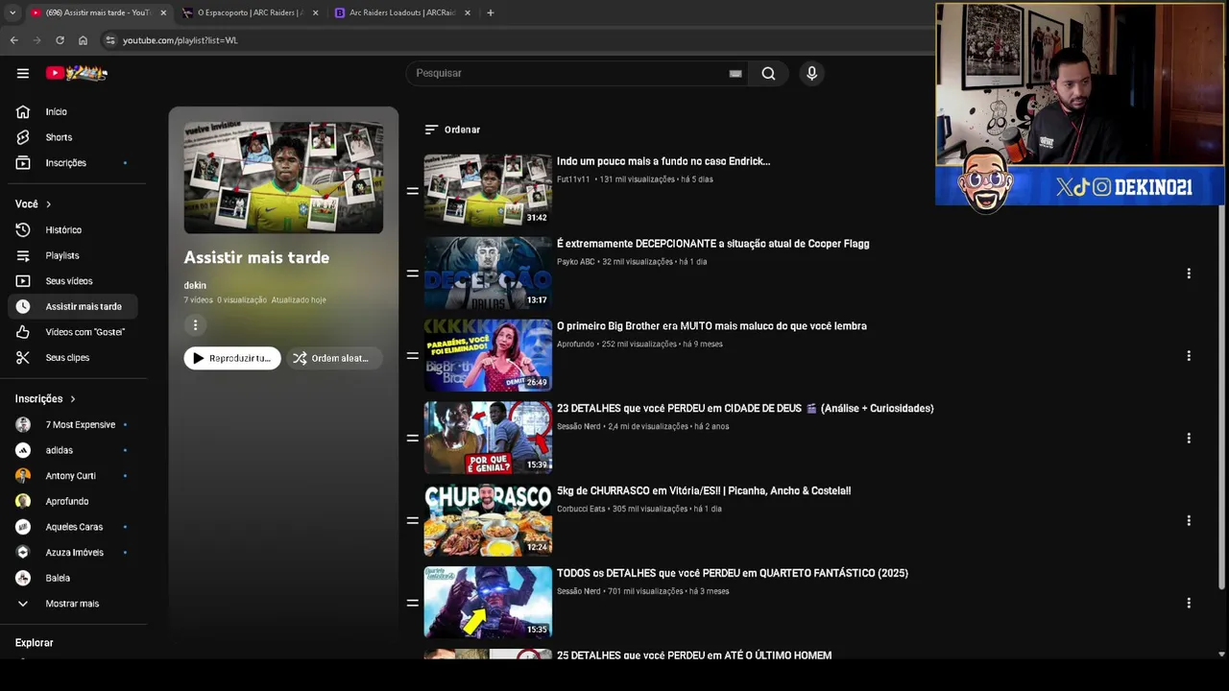Screen dimensions: 1229x691
Task: Grab reorder handle of the Big Brother video
Action: pyautogui.click(x=412, y=356)
